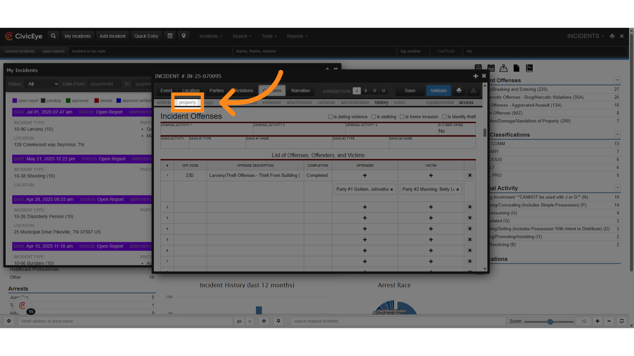This screenshot has height=356, width=634.
Task: Open the book icon above dashboard offenses
Action: coord(529,68)
